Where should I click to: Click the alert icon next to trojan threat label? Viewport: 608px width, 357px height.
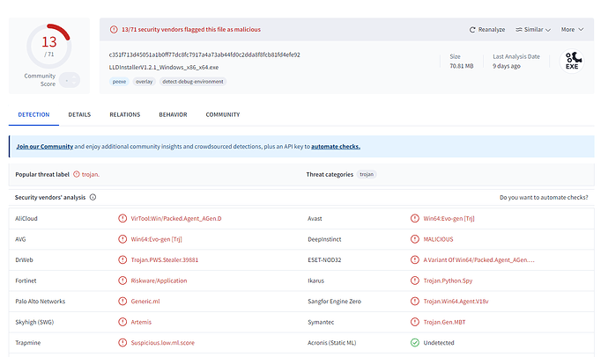77,174
